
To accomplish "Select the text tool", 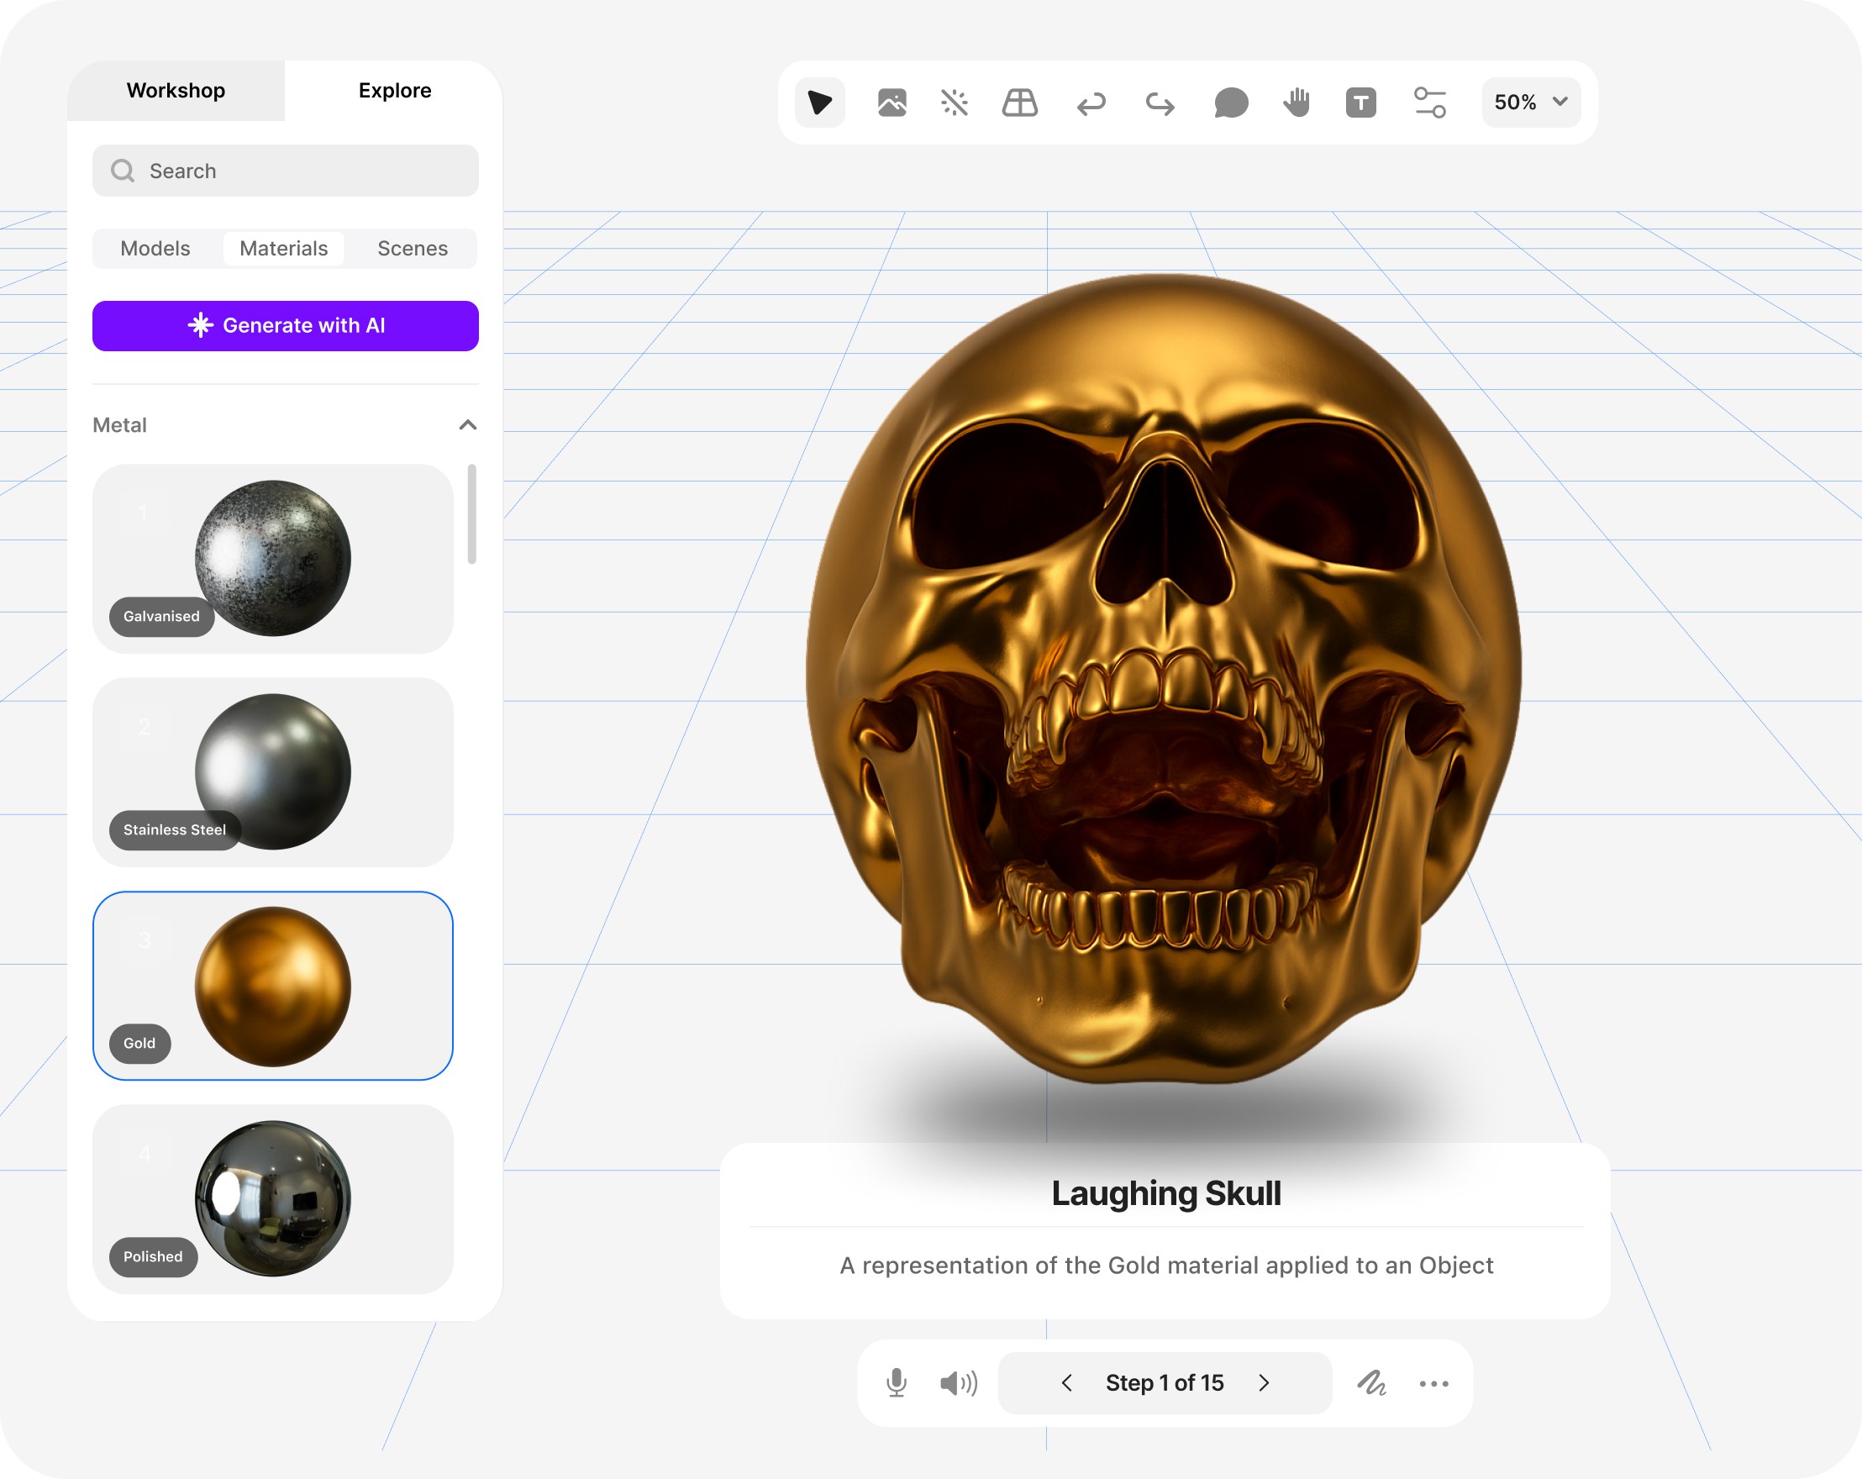I will pos(1360,103).
